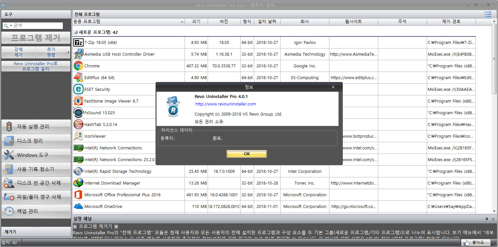Image resolution: width=498 pixels, height=247 pixels.
Task: Select the Internet Download Manager icon
Action: tap(78, 183)
